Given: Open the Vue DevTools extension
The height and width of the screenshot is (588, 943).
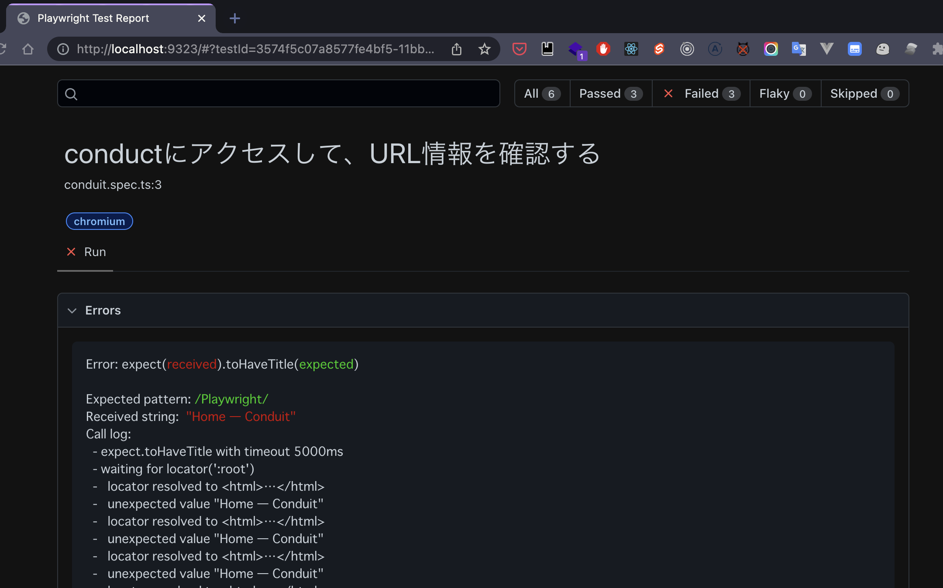Looking at the screenshot, I should [827, 49].
